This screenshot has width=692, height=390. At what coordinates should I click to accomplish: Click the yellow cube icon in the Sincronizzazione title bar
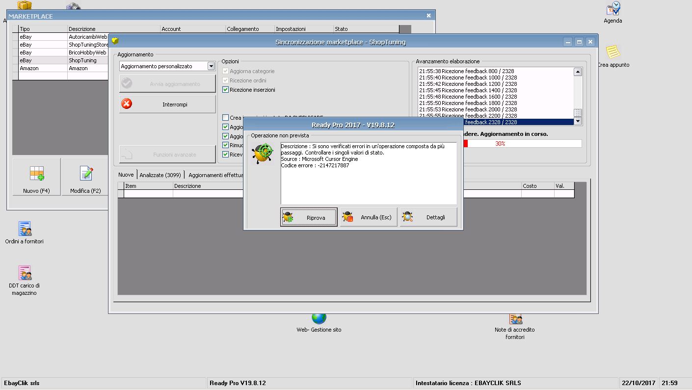(115, 41)
